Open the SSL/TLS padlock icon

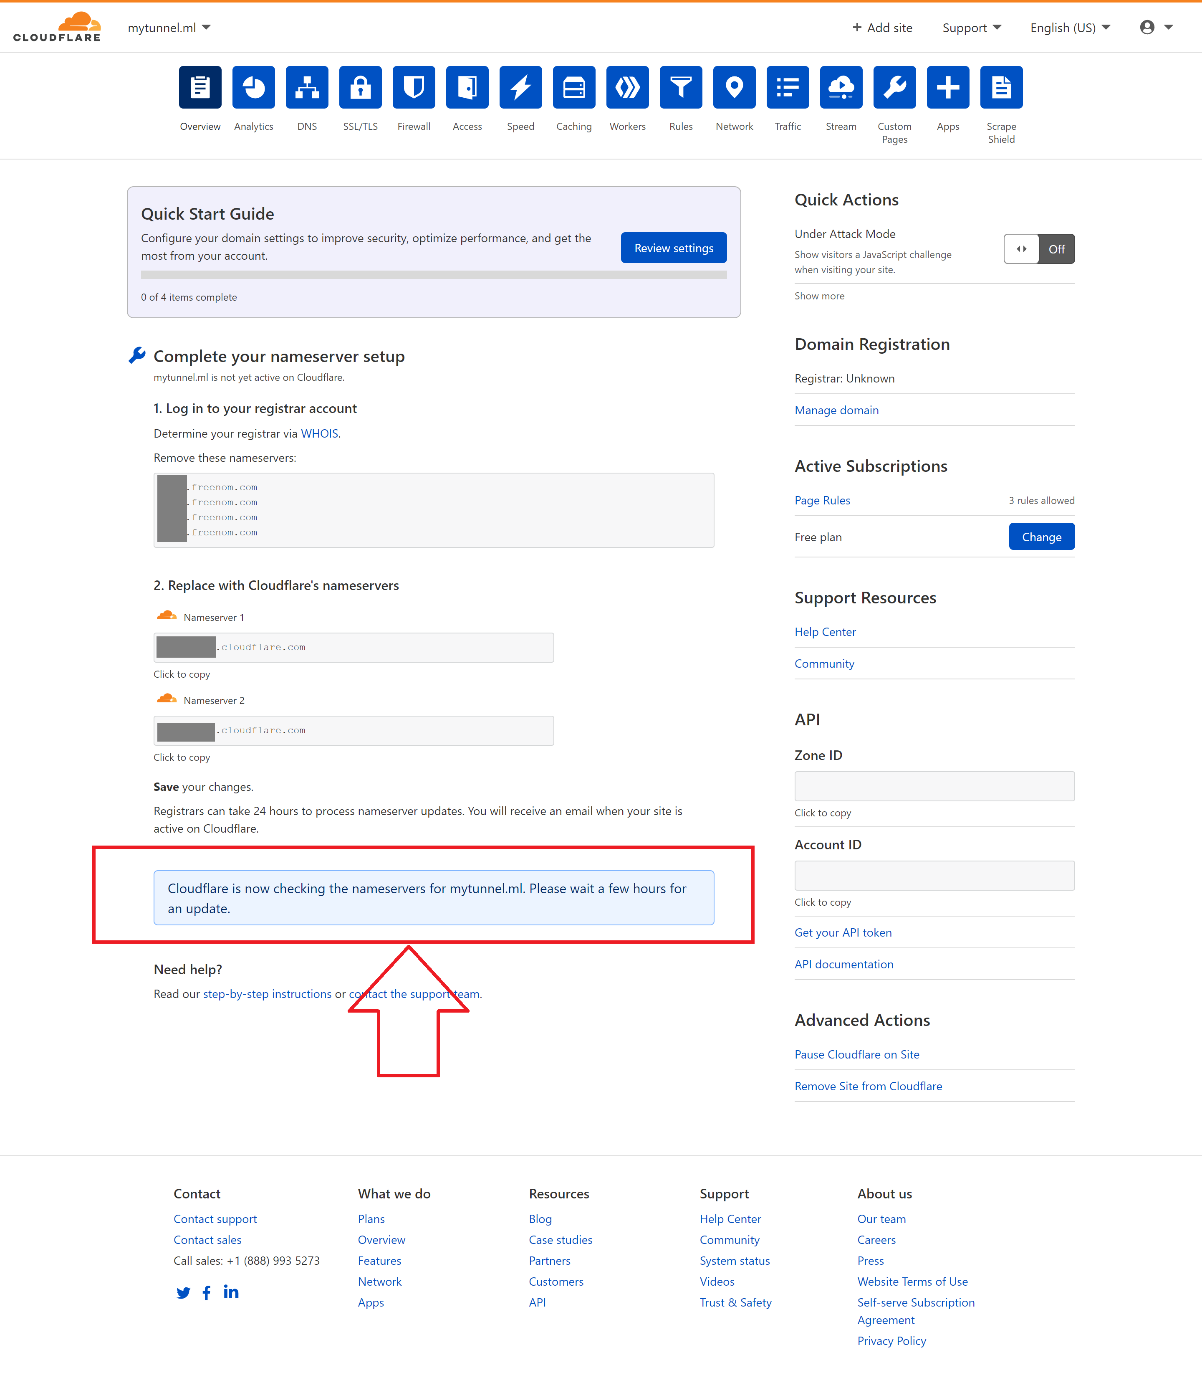(360, 87)
